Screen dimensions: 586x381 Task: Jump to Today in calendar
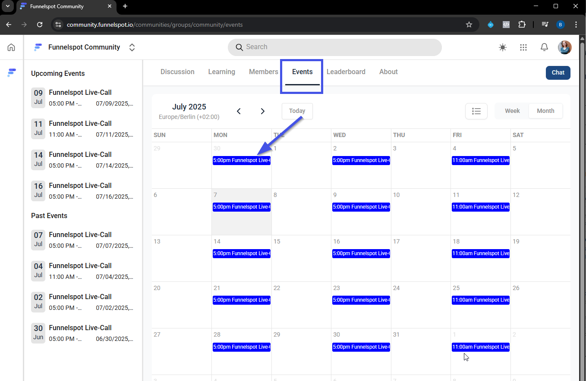coord(297,111)
